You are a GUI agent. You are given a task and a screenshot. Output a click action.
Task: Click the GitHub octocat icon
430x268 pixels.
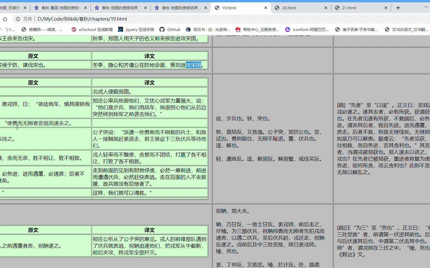[x=162, y=30]
